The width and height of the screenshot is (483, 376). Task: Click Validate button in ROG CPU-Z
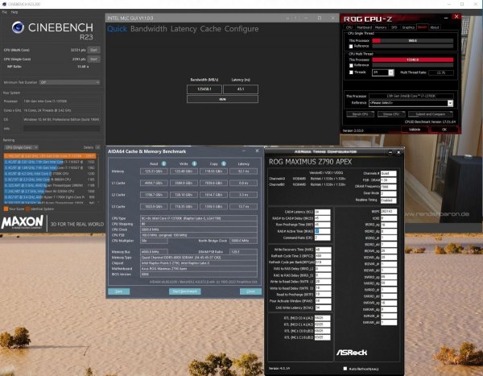click(x=415, y=130)
